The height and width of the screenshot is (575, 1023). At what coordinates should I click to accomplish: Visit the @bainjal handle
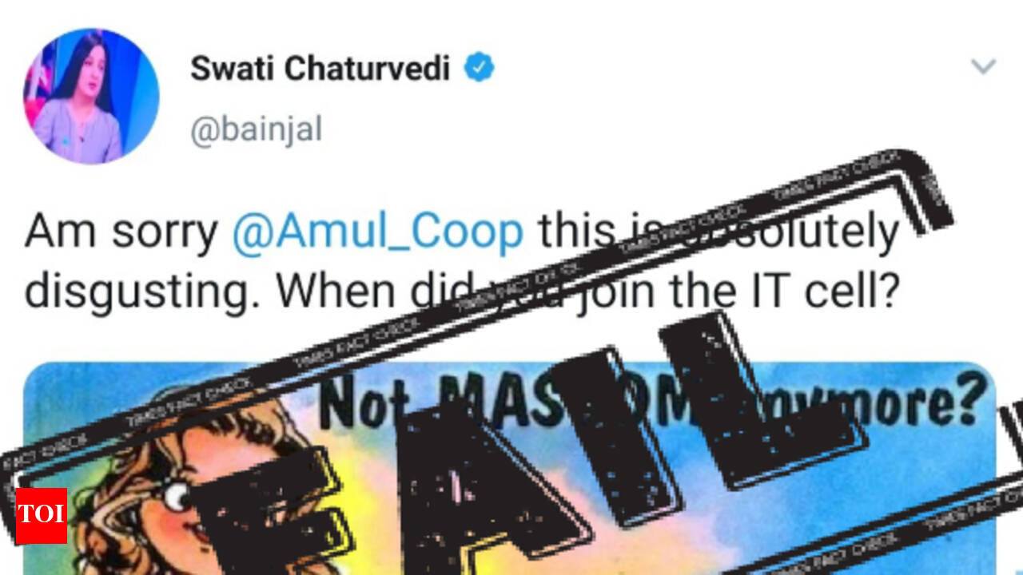[256, 129]
